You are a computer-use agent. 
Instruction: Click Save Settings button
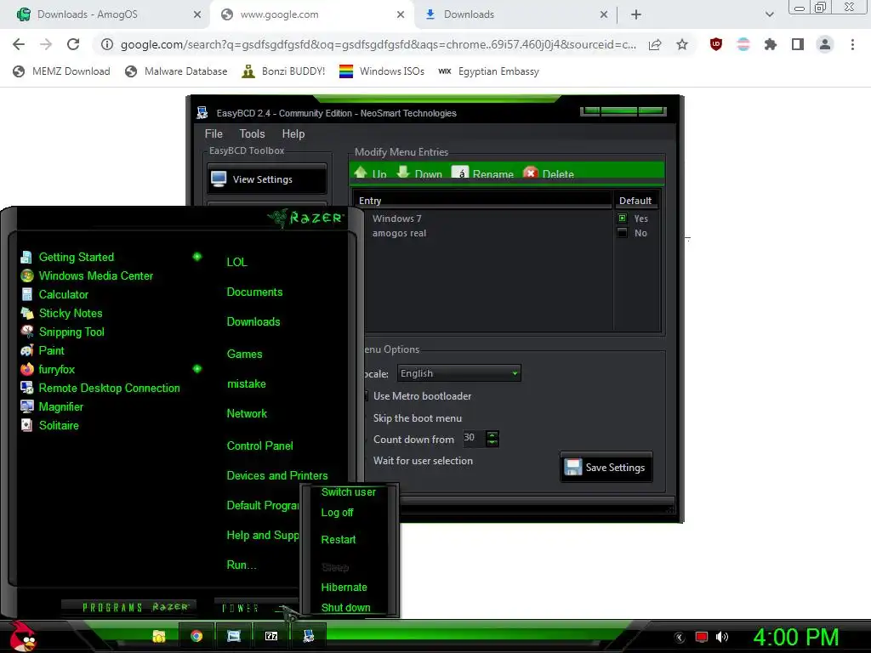tap(606, 468)
